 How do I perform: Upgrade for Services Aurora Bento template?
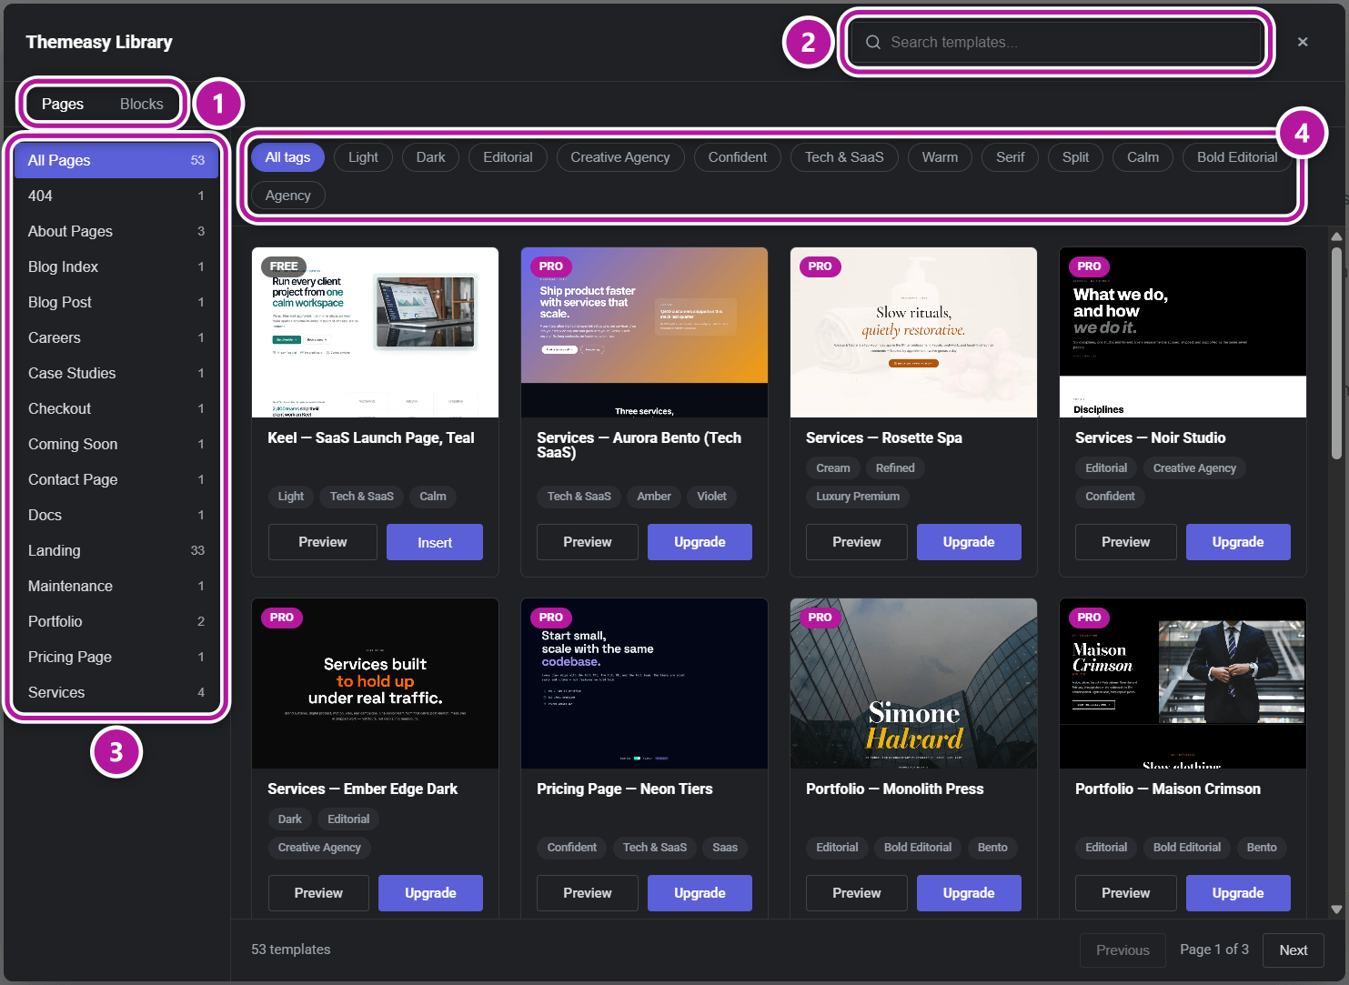point(700,542)
